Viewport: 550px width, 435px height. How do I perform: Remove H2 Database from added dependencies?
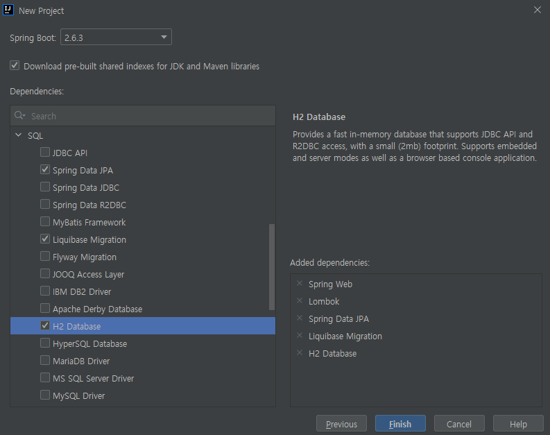(300, 353)
